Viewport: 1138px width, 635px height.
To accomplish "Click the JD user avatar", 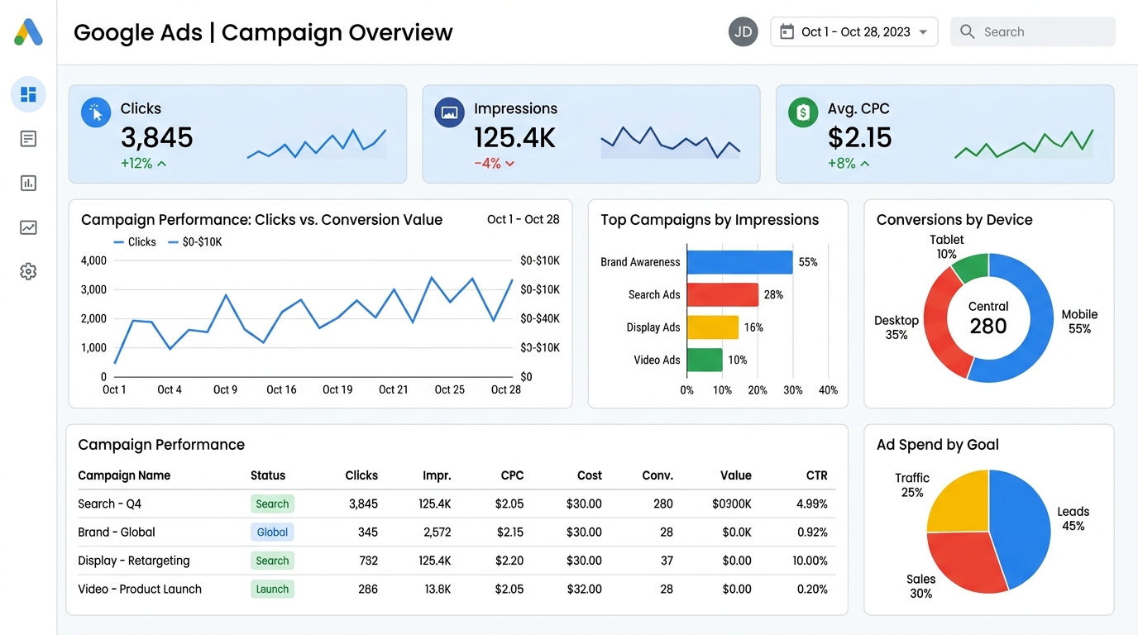I will click(x=743, y=32).
